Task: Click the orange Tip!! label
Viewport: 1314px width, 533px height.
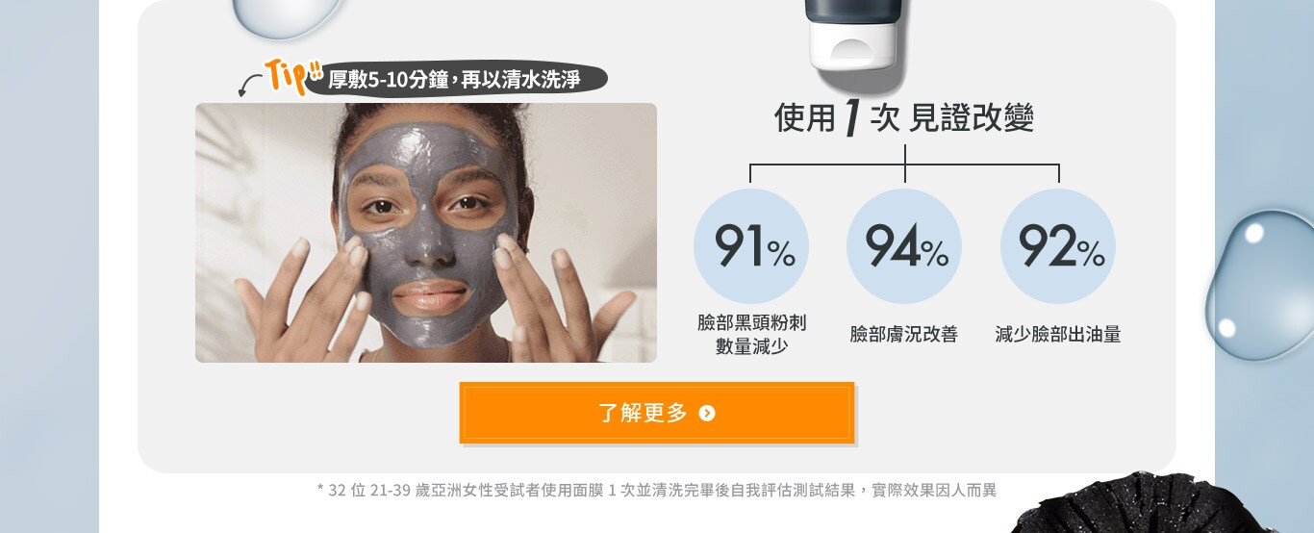Action: [294, 75]
